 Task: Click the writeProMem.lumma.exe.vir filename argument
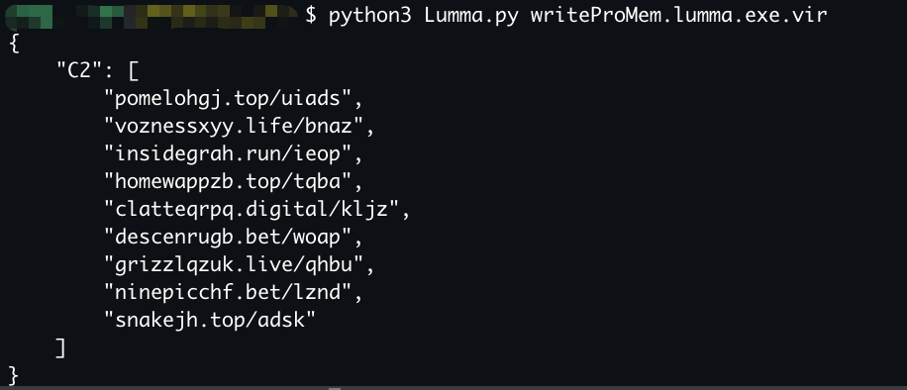click(678, 16)
